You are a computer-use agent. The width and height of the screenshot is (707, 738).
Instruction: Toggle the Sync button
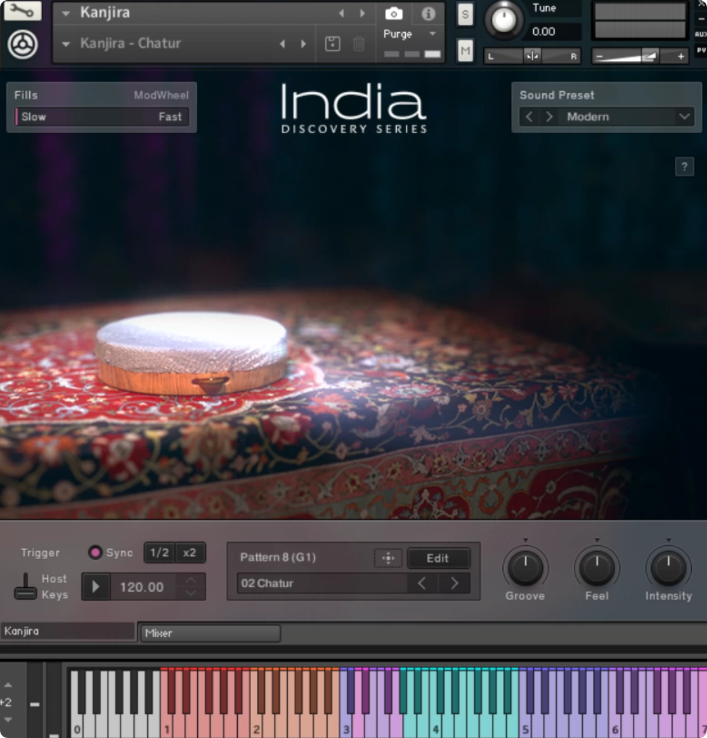click(95, 552)
